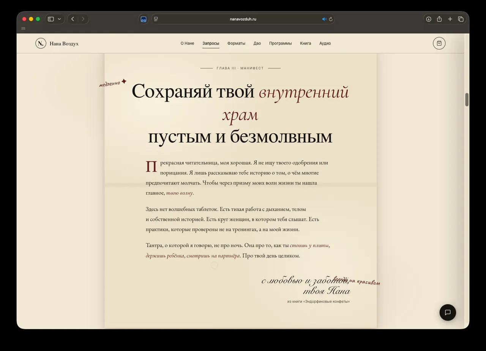
Task: Open the О Нане menu item
Action: 187,43
